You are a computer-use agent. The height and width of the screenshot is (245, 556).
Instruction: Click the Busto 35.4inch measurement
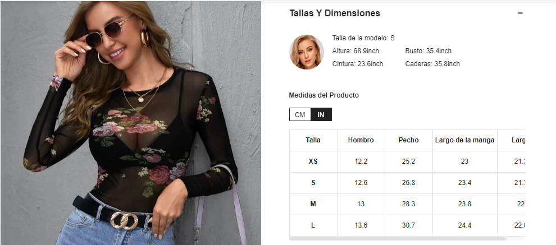tap(428, 51)
